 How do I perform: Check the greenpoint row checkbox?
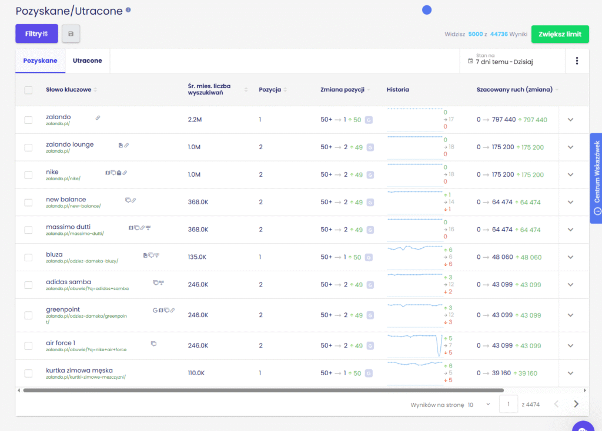point(28,315)
